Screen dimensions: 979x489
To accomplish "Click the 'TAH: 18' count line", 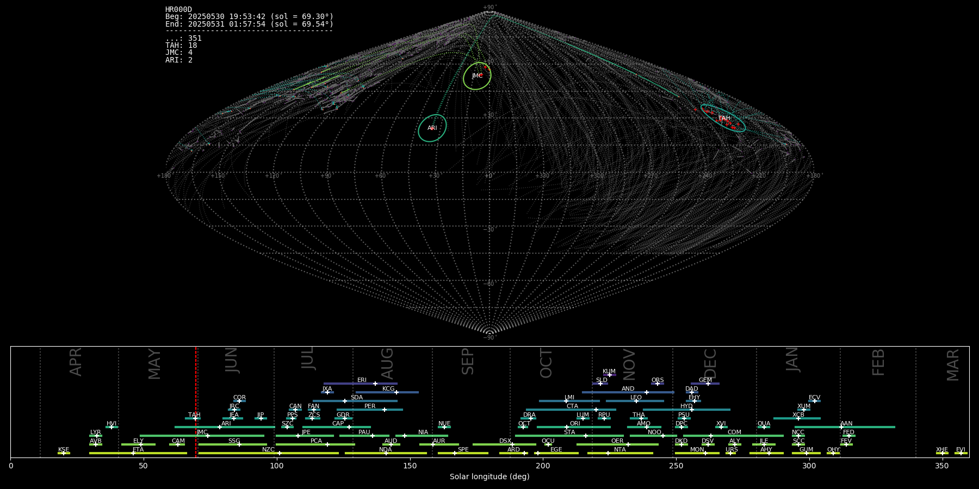I will pos(181,46).
